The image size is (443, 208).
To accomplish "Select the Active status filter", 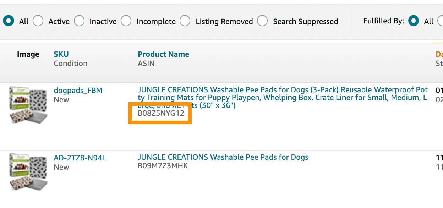I will point(38,21).
